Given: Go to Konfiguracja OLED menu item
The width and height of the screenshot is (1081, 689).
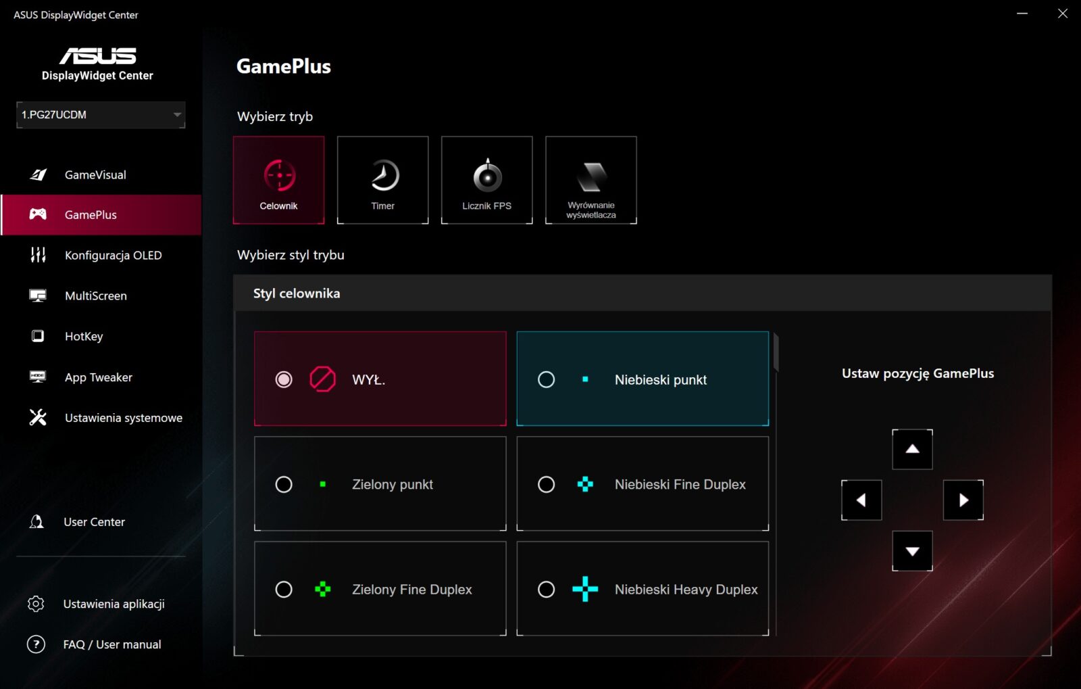Looking at the screenshot, I should click(113, 255).
